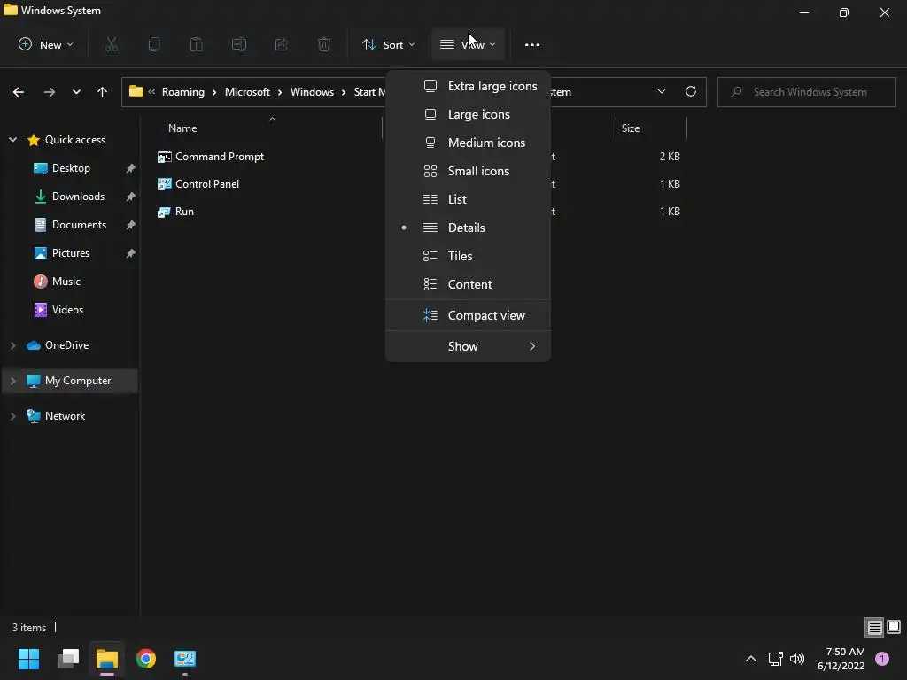Click the Search Windows System box
Image resolution: width=907 pixels, height=680 pixels.
pyautogui.click(x=807, y=92)
